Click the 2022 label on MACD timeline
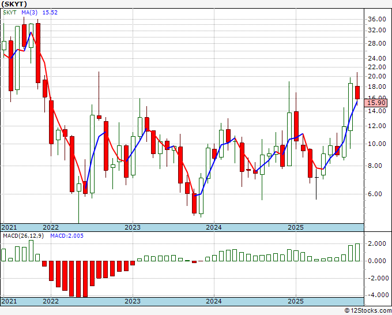 pyautogui.click(x=51, y=301)
